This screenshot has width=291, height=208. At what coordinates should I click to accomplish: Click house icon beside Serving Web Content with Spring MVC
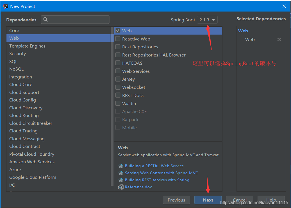pos(121,173)
